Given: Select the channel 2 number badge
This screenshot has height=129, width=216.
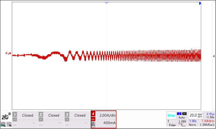Looking at the screenshot, I should [x=41, y=114].
